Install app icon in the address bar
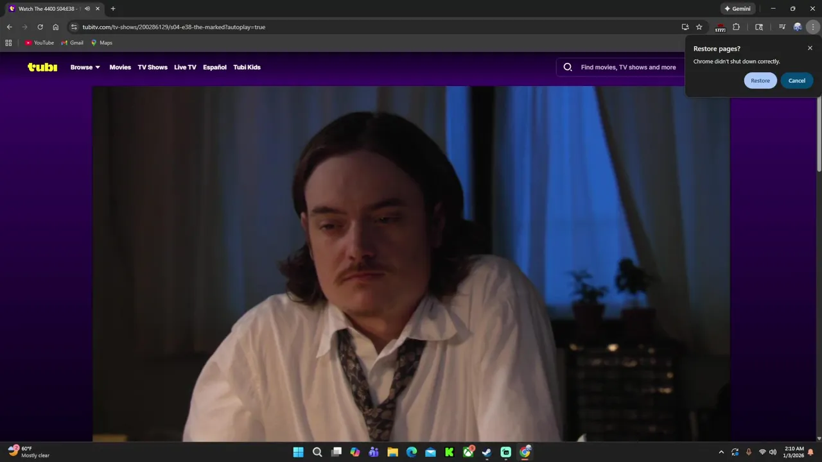Viewport: 822px width, 462px height. point(685,27)
